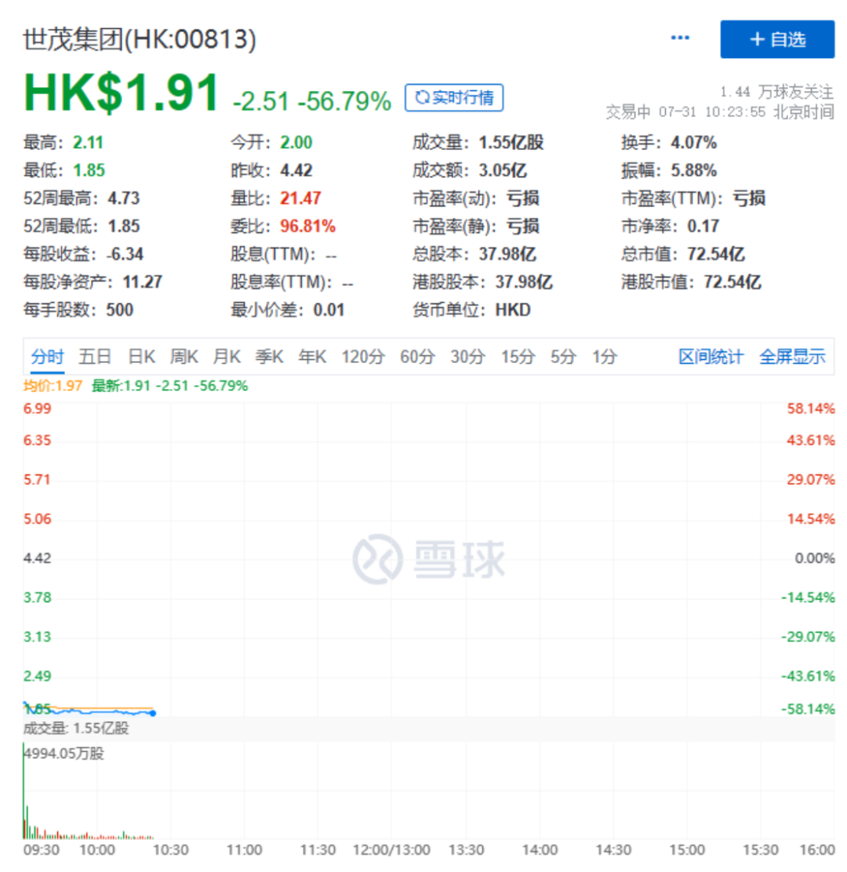The width and height of the screenshot is (847, 872).
Task: Click the 1.44 万球友关注 followers text
Action: (777, 92)
